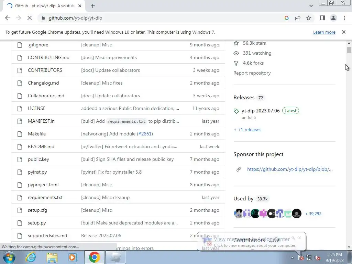Click the Latest release badge
This screenshot has width=352, height=264.
pyautogui.click(x=290, y=111)
